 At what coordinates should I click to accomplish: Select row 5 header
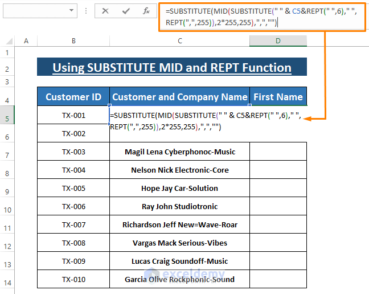(8, 119)
